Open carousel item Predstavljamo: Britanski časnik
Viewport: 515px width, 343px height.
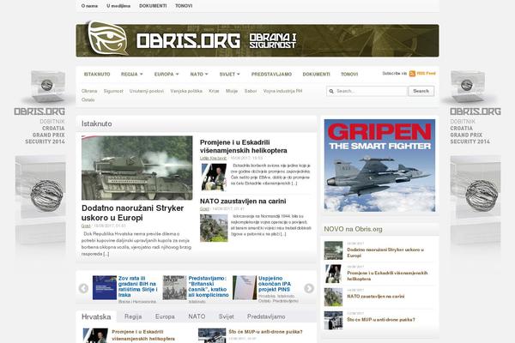(x=209, y=286)
